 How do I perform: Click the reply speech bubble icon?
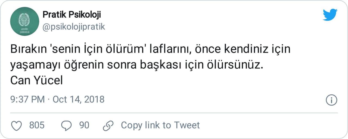[x=67, y=125]
